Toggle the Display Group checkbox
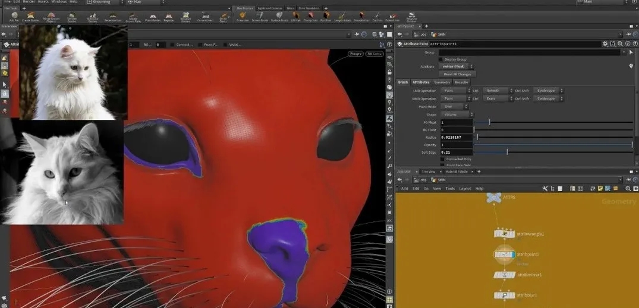The height and width of the screenshot is (308, 639). pyautogui.click(x=441, y=59)
